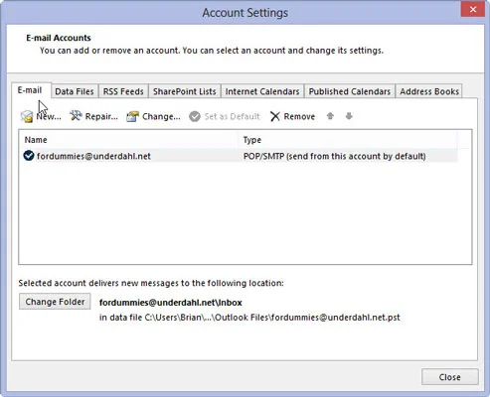Switch to the Data Files tab

[x=75, y=91]
